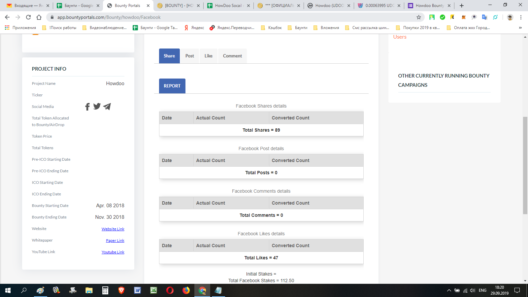The width and height of the screenshot is (528, 297).
Task: Switch to the Bounty Portals browser tab
Action: [x=127, y=6]
